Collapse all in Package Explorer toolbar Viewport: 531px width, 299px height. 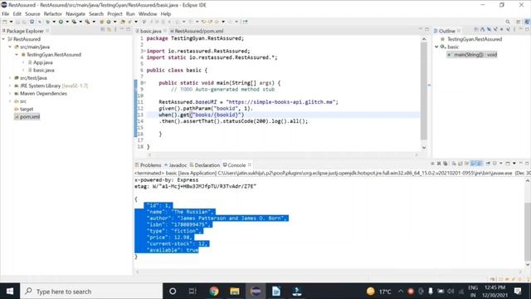(x=103, y=30)
